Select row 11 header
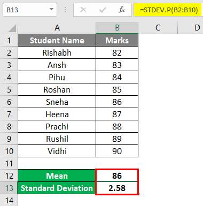This screenshot has height=206, width=203. click(x=9, y=164)
